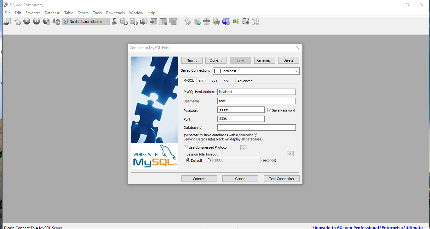Click the Cancel button

(x=240, y=179)
